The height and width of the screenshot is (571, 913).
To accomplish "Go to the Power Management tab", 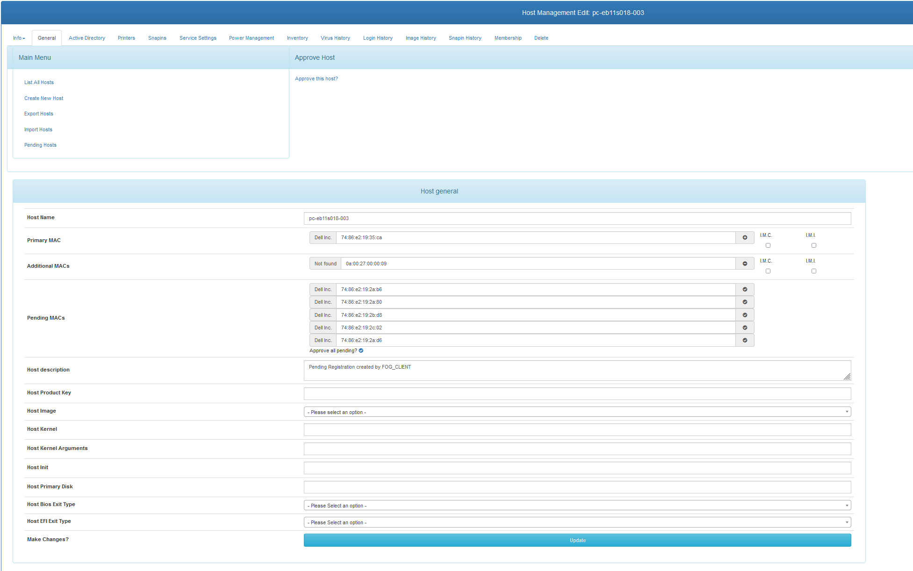I will coord(252,38).
